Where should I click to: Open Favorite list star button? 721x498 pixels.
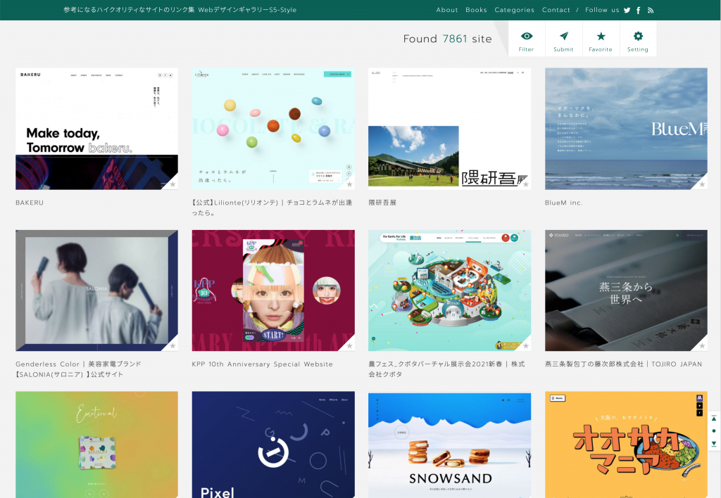coord(601,39)
